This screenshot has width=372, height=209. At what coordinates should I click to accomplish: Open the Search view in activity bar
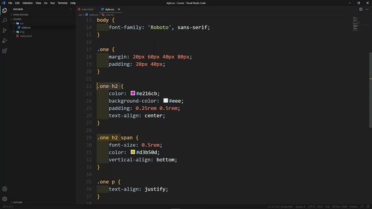[5, 20]
